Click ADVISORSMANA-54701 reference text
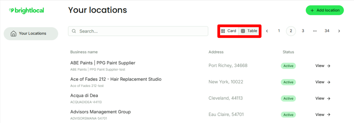The height and width of the screenshot is (123, 354). click(x=89, y=118)
